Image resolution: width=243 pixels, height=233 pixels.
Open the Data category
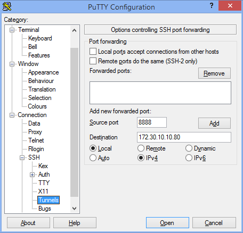click(34, 123)
